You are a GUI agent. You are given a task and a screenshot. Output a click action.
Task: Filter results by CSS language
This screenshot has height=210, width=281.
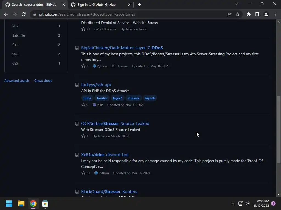36,63
